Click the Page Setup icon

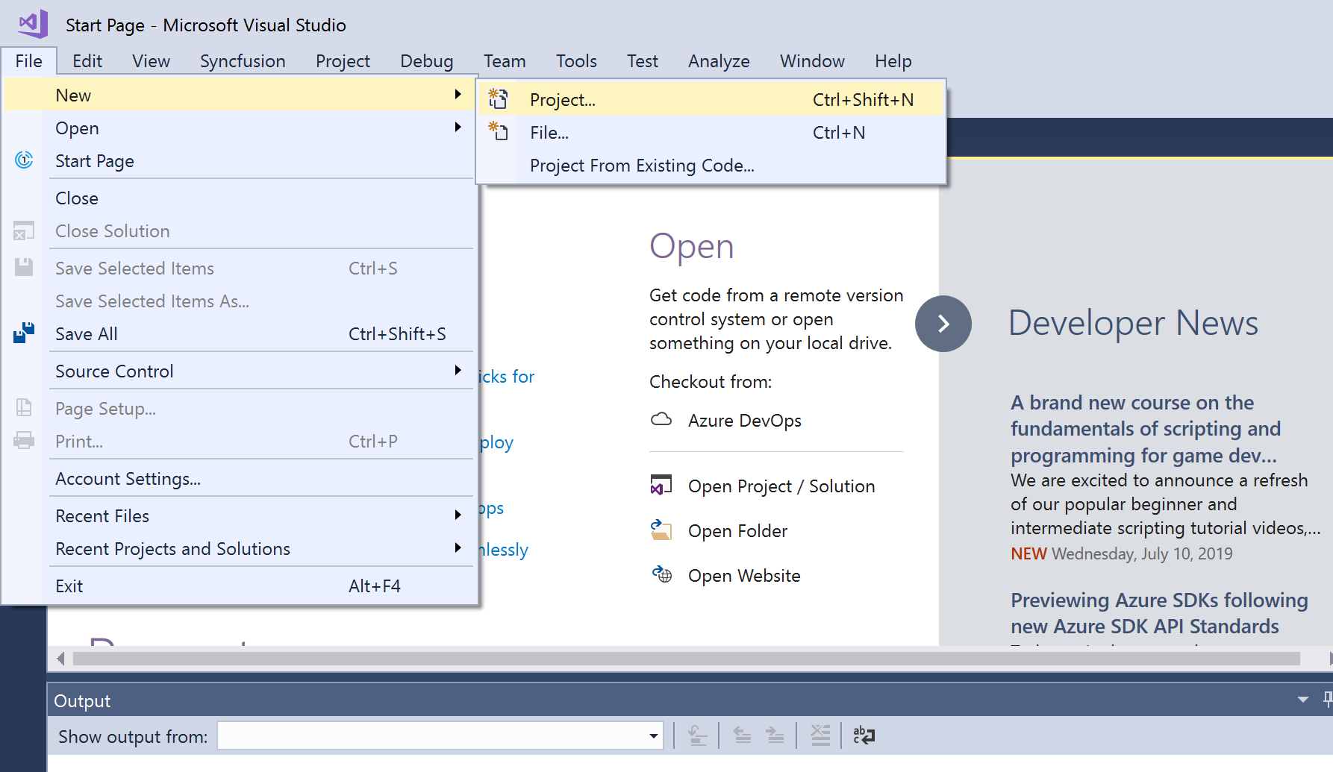24,407
